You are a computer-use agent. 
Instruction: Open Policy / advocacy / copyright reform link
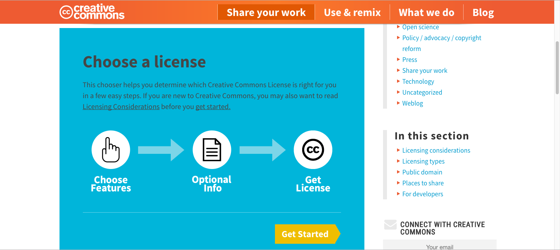pos(442,43)
